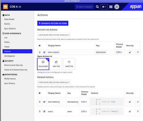Viewport: 143px width, 121px height.
Task: Grab drag handle for test-k row
Action: pos(40,111)
